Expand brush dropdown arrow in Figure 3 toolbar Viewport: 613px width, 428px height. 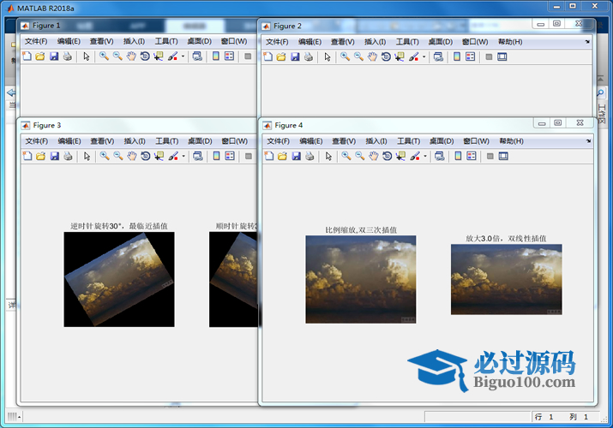click(x=183, y=156)
